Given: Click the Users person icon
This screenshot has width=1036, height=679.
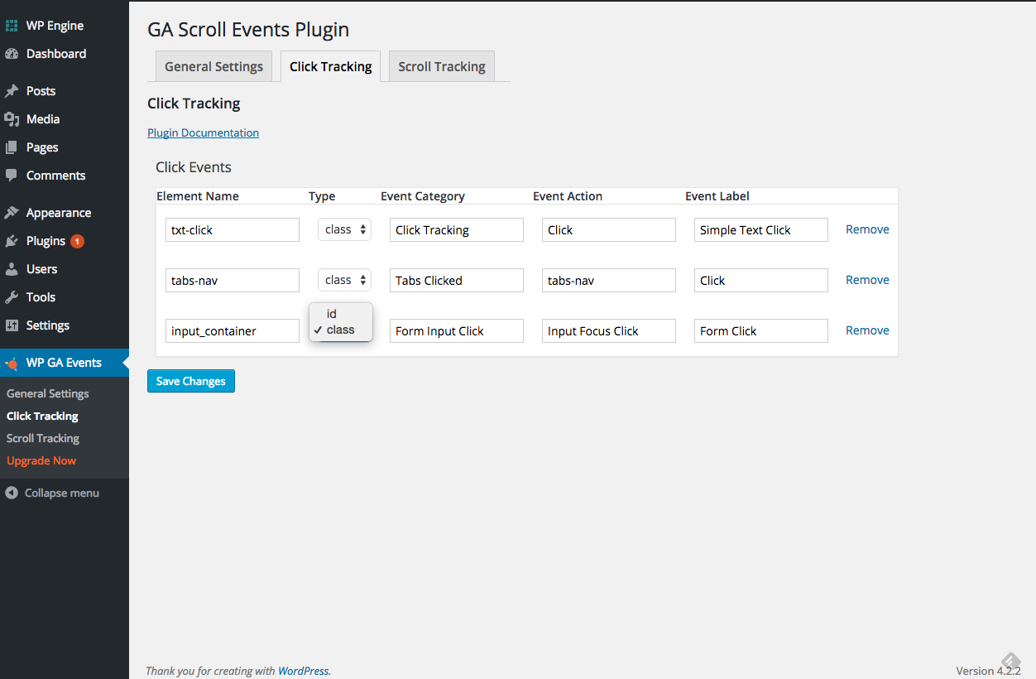Looking at the screenshot, I should point(12,269).
